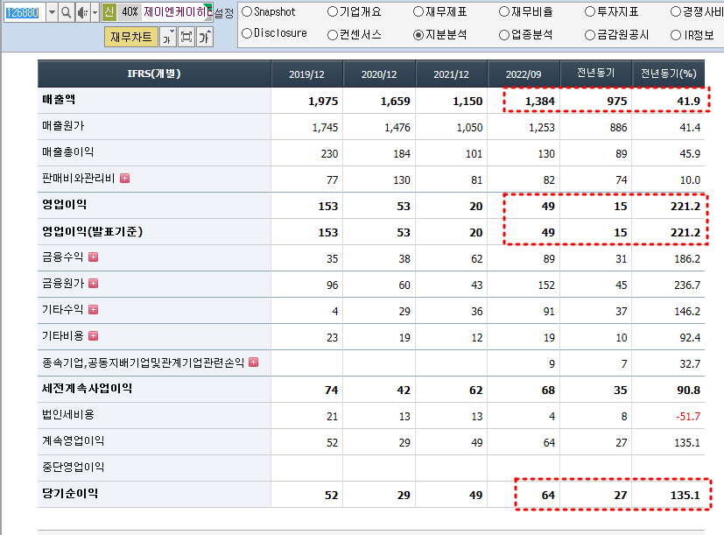Expand 금융원가 row plus icon
Viewport: 724px width, 535px height.
point(94,283)
